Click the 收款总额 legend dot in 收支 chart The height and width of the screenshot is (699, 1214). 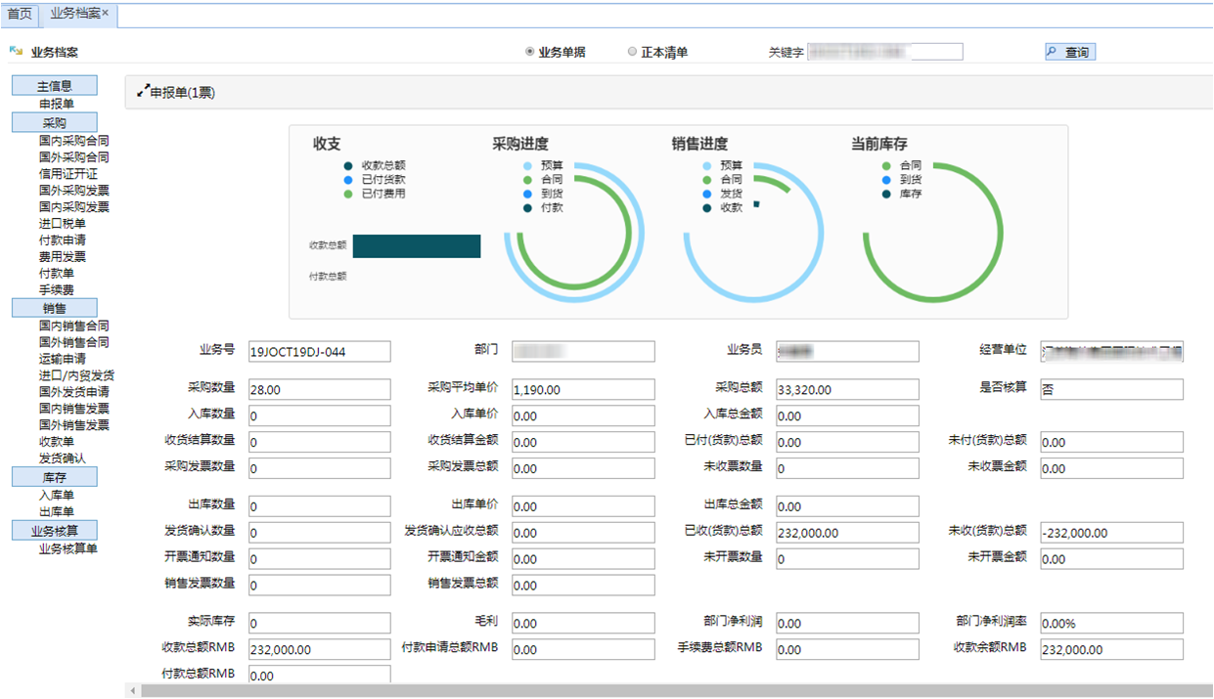348,166
